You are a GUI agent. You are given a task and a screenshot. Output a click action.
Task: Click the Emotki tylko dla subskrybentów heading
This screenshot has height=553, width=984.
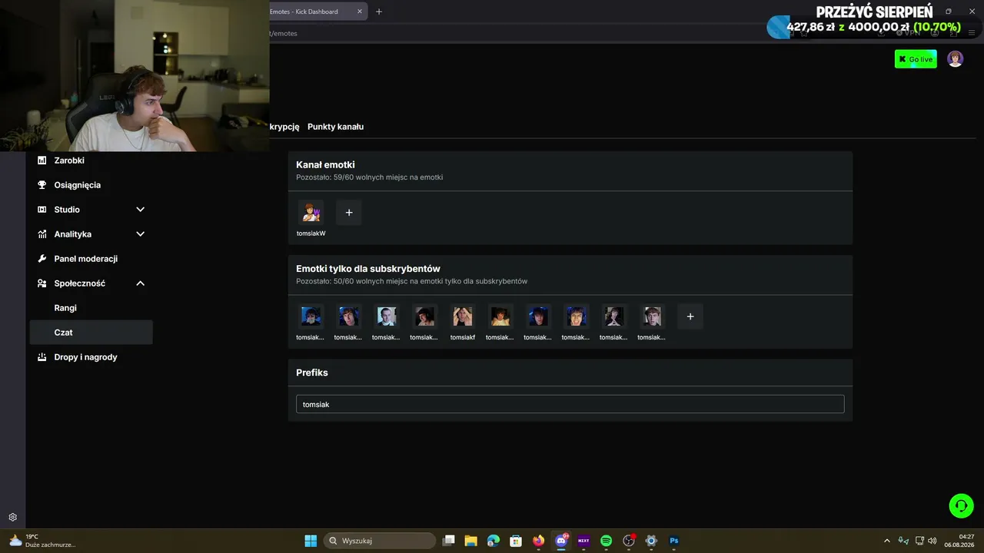(x=368, y=269)
